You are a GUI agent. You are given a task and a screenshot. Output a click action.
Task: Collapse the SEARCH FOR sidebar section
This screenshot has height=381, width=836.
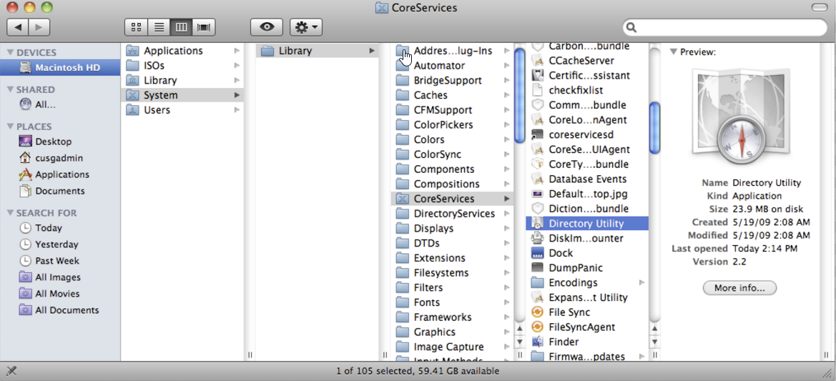coord(10,212)
